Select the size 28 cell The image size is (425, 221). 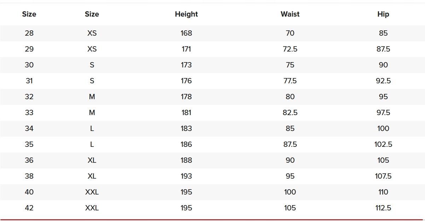[29, 33]
